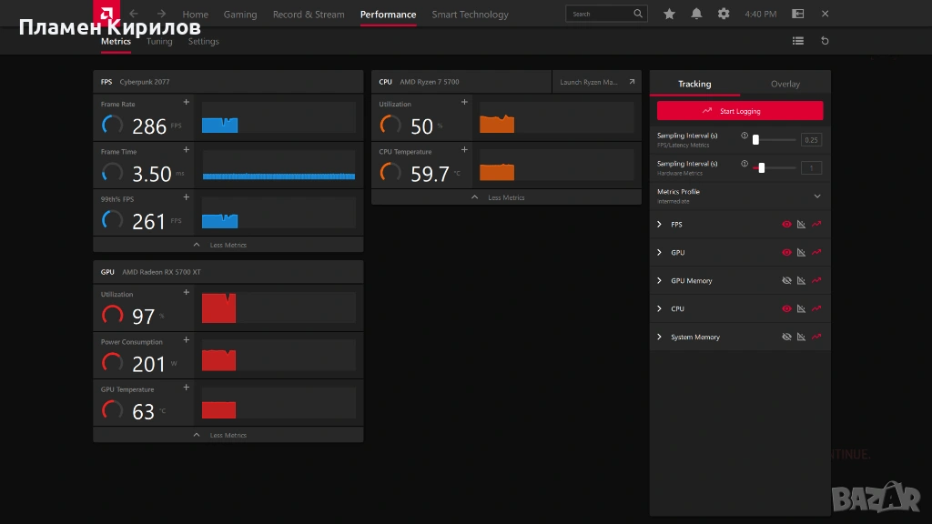The image size is (932, 524).
Task: Click the Hardware Metrics sampling interval slider
Action: pos(762,167)
